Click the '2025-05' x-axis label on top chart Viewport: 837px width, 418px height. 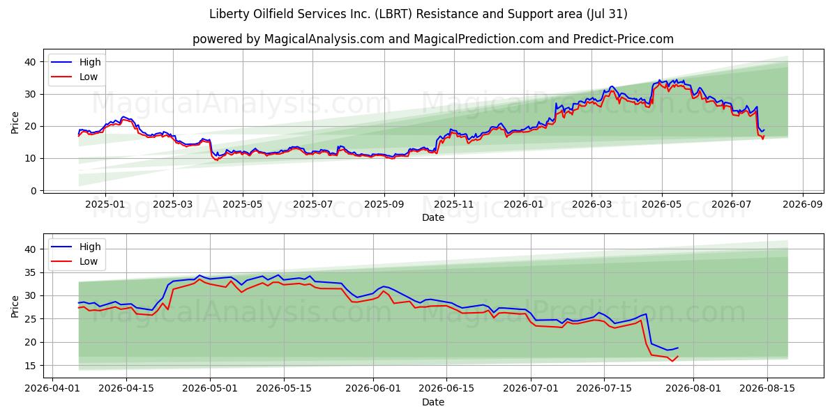tap(243, 205)
